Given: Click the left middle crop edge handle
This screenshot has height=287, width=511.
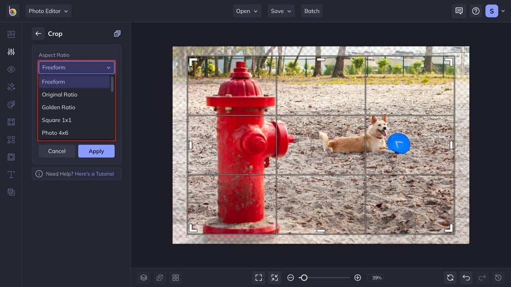Looking at the screenshot, I should click(191, 145).
